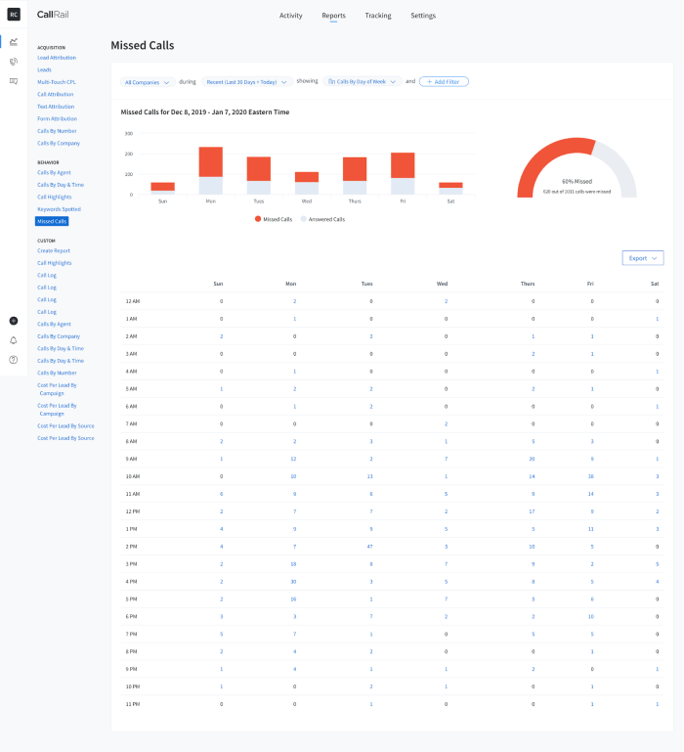Click the RC account avatar icon

coord(14,15)
